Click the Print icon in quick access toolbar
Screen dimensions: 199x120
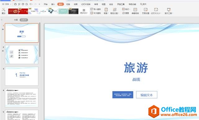point(23,4)
